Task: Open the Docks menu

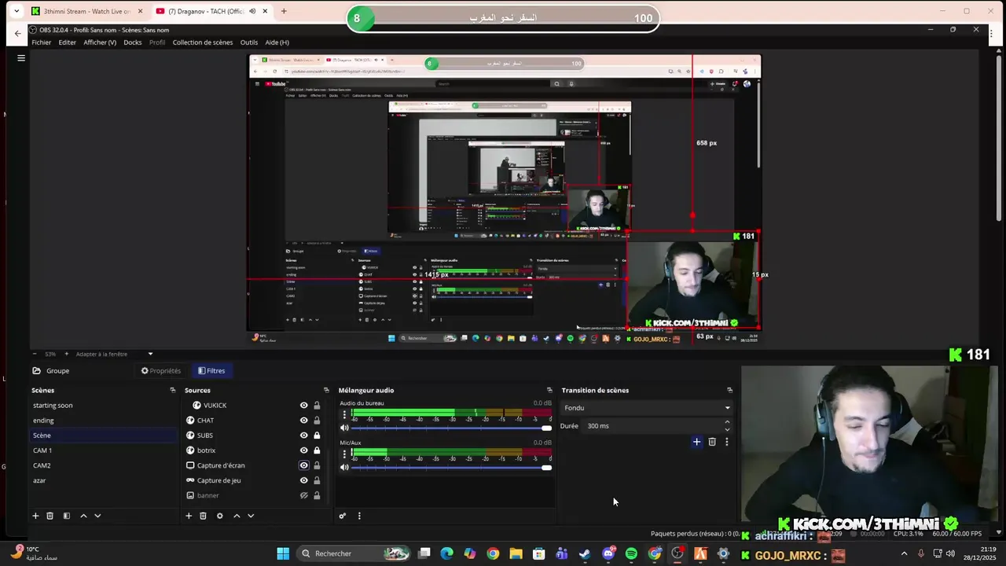Action: click(133, 42)
